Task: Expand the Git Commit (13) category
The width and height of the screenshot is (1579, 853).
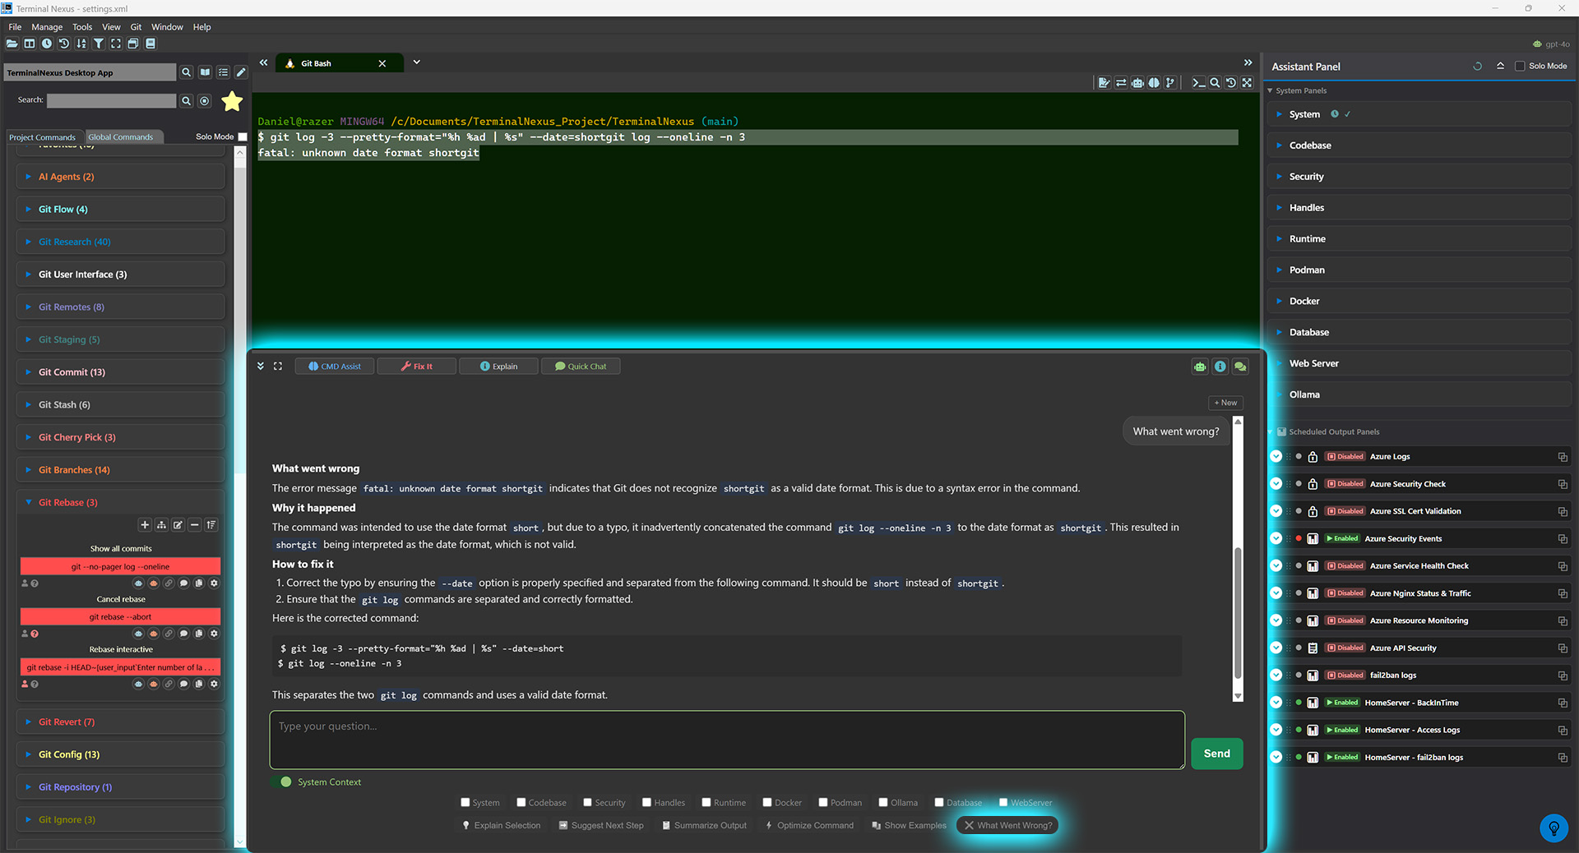Action: pos(72,372)
